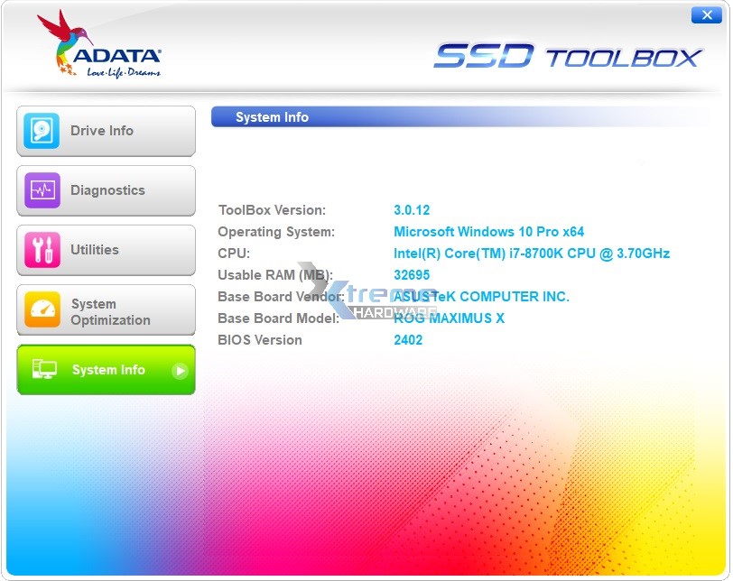Screen dimensions: 733x581
Task: Open the Drive Info section
Action: coord(106,131)
